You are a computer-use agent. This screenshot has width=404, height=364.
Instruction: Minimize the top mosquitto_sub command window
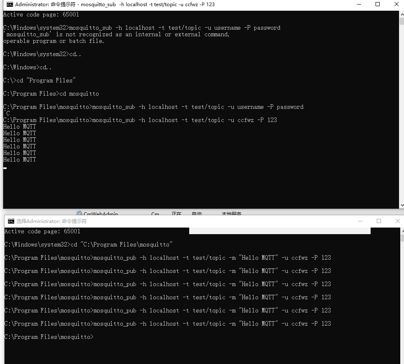click(359, 5)
